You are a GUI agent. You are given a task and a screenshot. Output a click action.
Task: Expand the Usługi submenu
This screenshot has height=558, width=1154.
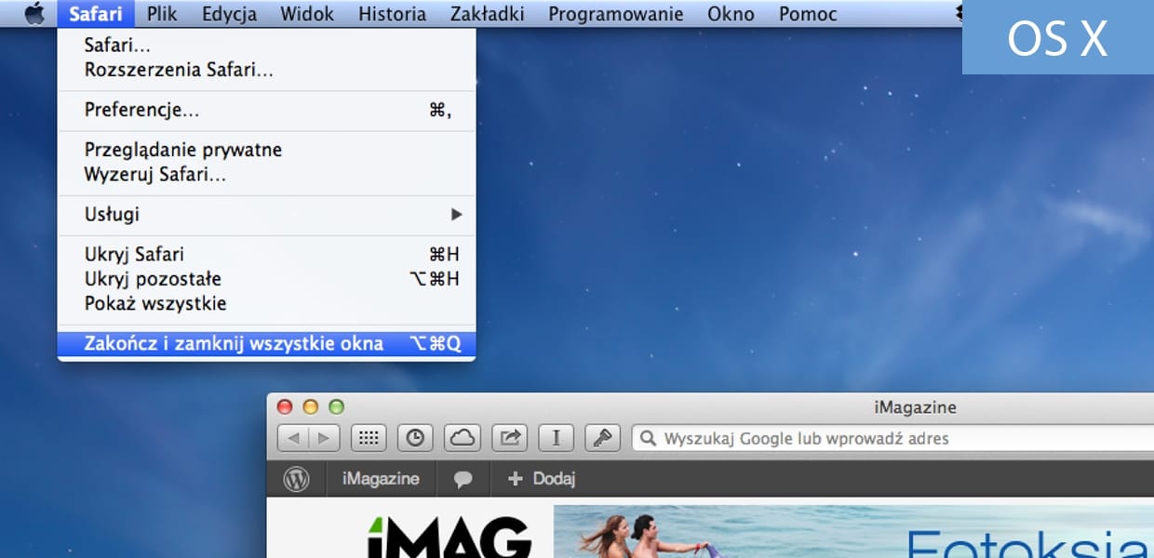(266, 214)
